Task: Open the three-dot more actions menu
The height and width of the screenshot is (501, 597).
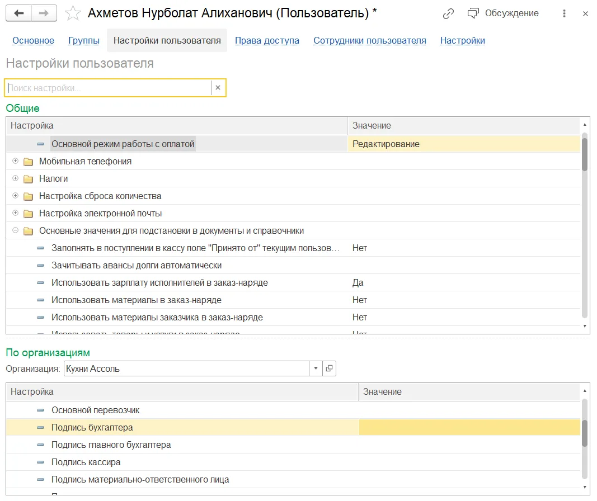Action: (x=564, y=13)
